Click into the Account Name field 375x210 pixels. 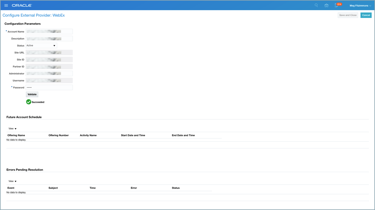(49, 32)
